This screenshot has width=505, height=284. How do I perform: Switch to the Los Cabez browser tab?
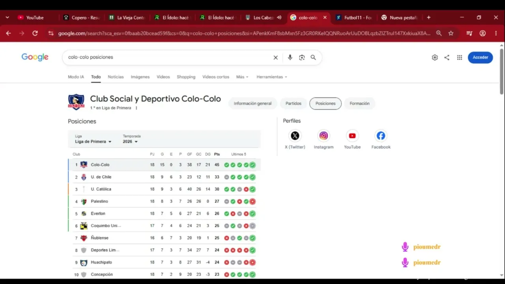263,17
